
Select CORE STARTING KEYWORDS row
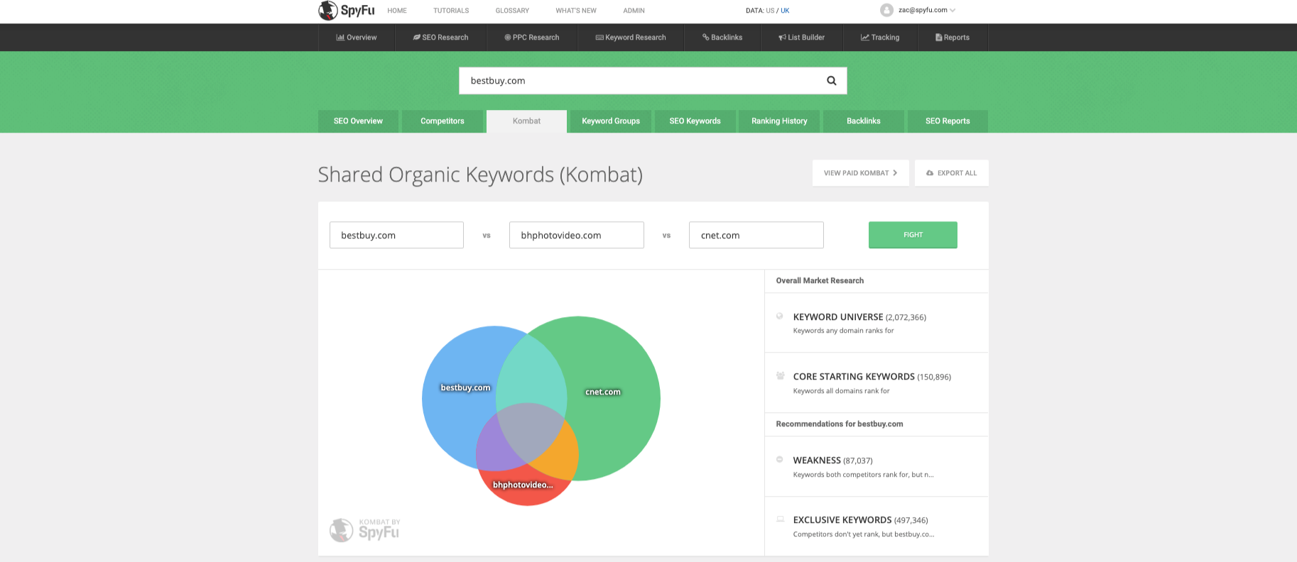click(x=877, y=383)
